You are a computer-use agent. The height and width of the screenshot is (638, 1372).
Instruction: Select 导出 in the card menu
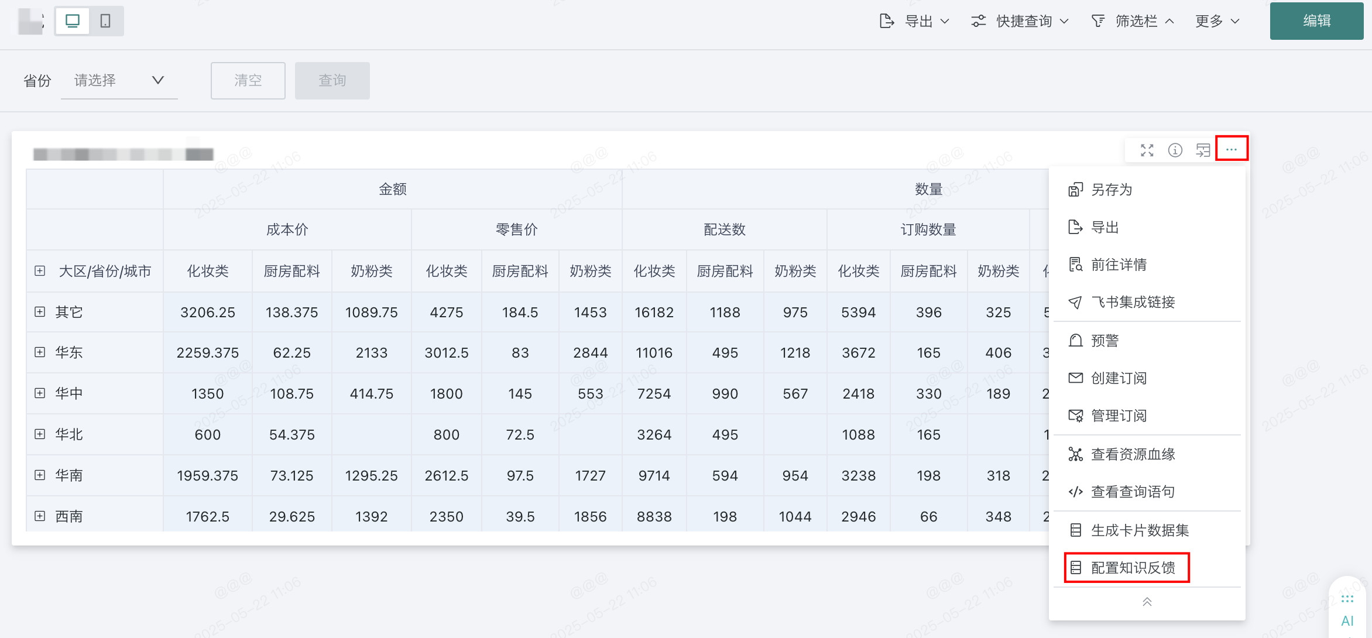pyautogui.click(x=1147, y=227)
